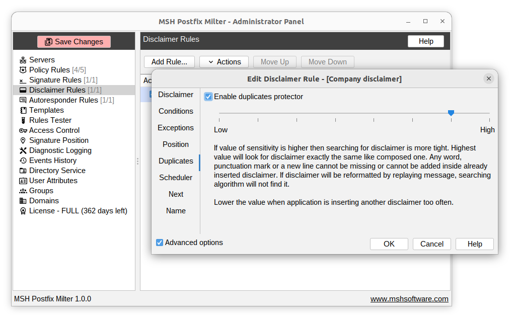Open Signature Position entry
The image size is (515, 320).
(x=74, y=140)
